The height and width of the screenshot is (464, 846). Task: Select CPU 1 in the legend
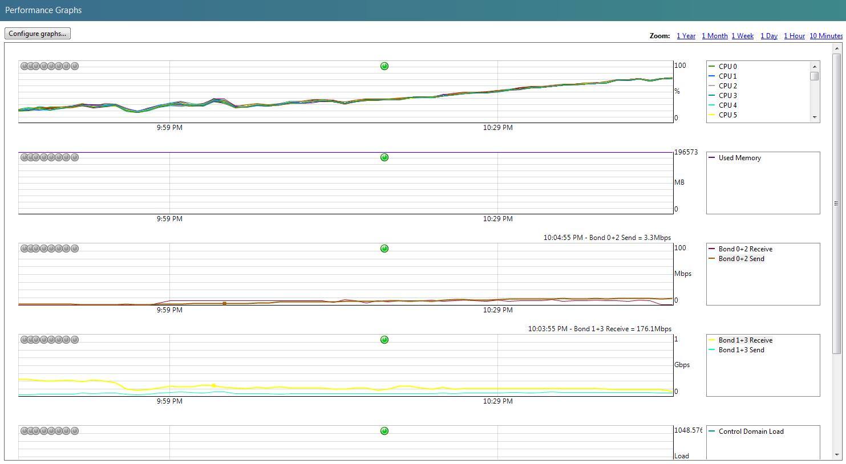click(727, 76)
